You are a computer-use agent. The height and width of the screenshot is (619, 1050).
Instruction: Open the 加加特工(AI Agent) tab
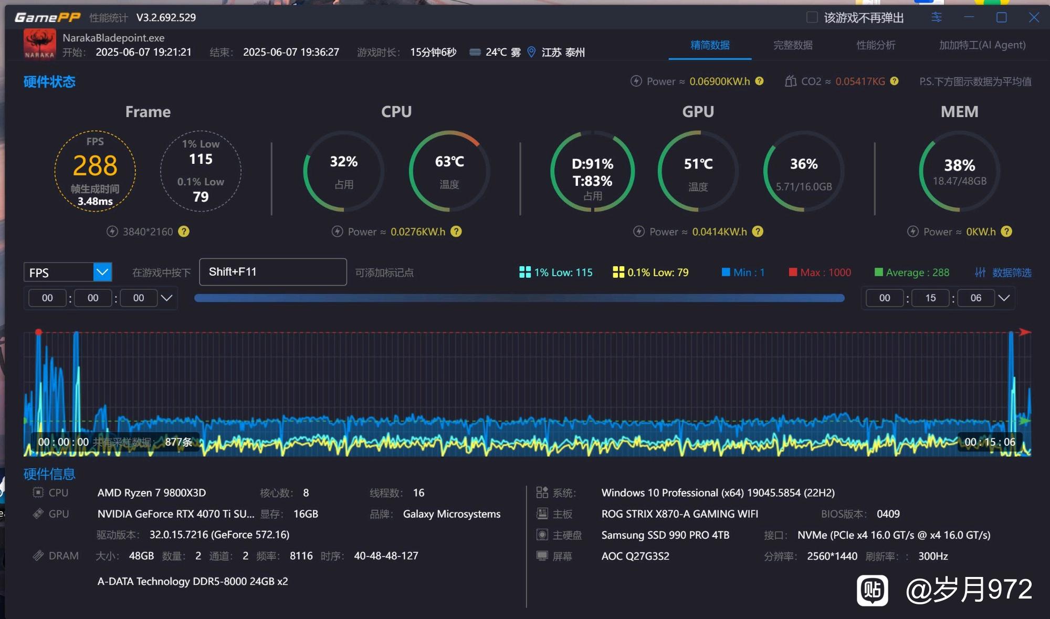click(x=982, y=45)
